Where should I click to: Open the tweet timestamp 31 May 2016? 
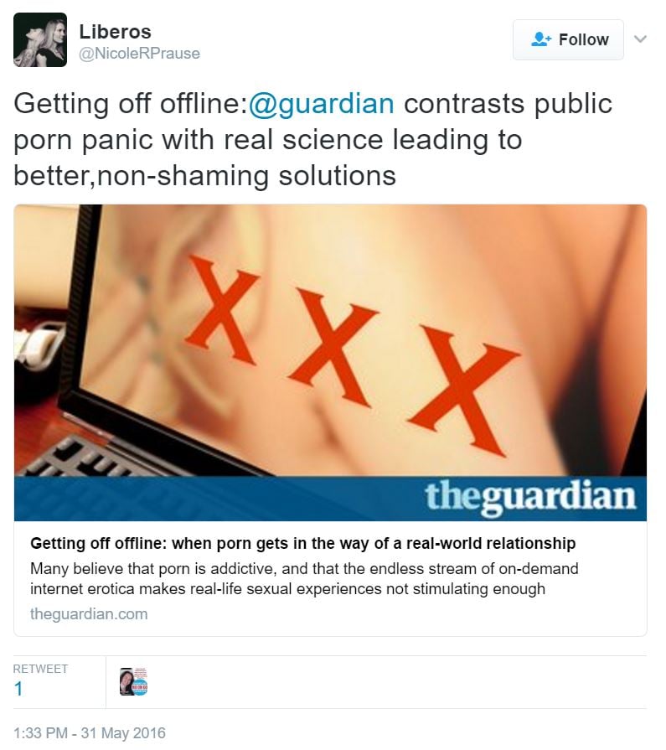click(90, 732)
